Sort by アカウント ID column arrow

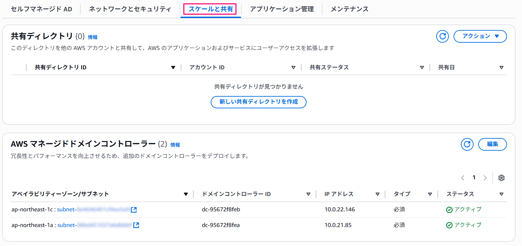tap(293, 68)
